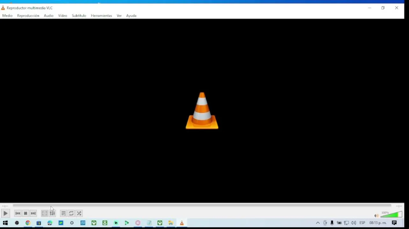Restore down the VLC window

coord(383,8)
